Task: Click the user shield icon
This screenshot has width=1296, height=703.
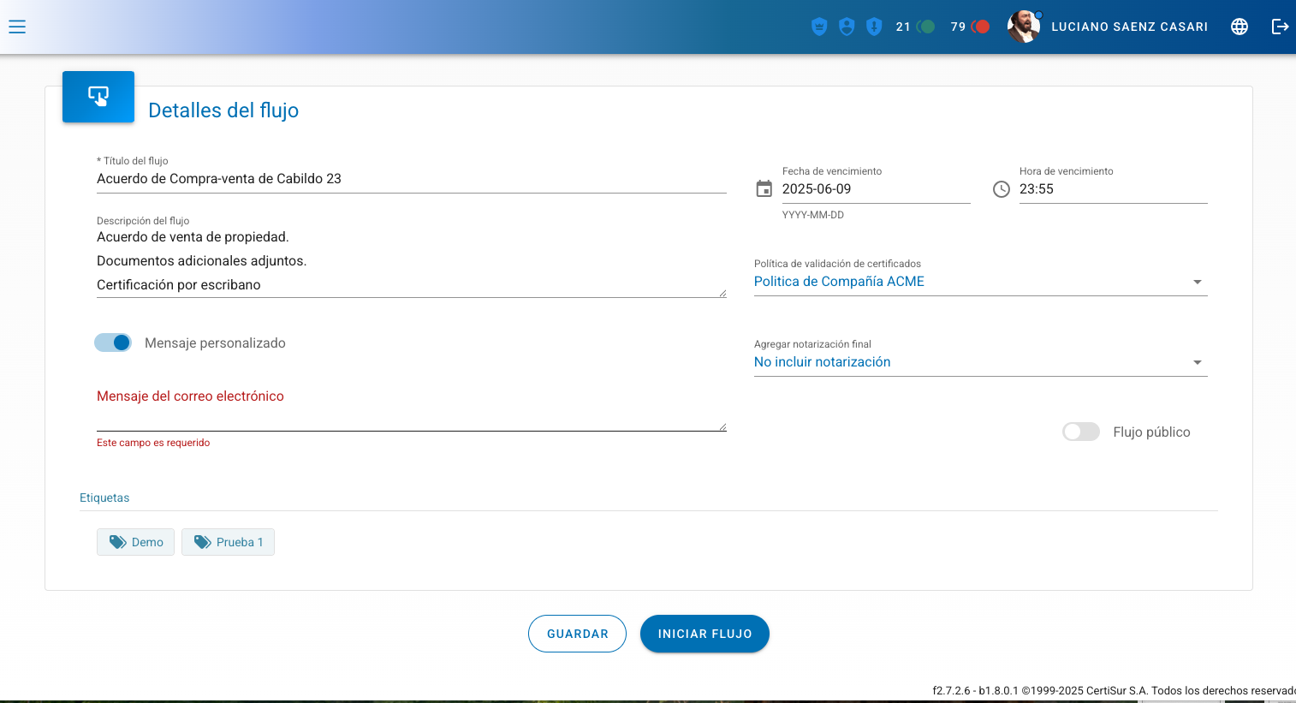Action: [847, 27]
